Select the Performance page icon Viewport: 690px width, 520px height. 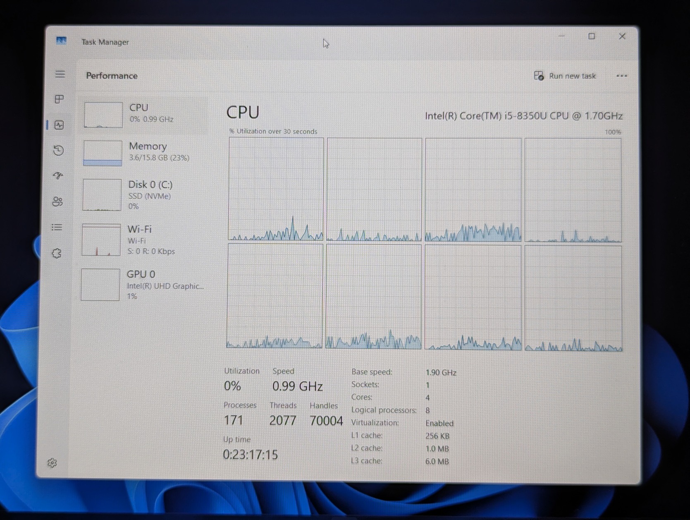(59, 125)
